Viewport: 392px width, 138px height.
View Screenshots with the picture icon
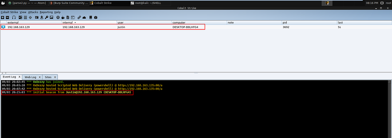pos(52,17)
